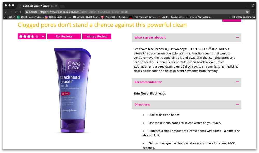This screenshot has height=153, width=259.
Task: Reload the page with refresh icon
Action: pos(16,12)
